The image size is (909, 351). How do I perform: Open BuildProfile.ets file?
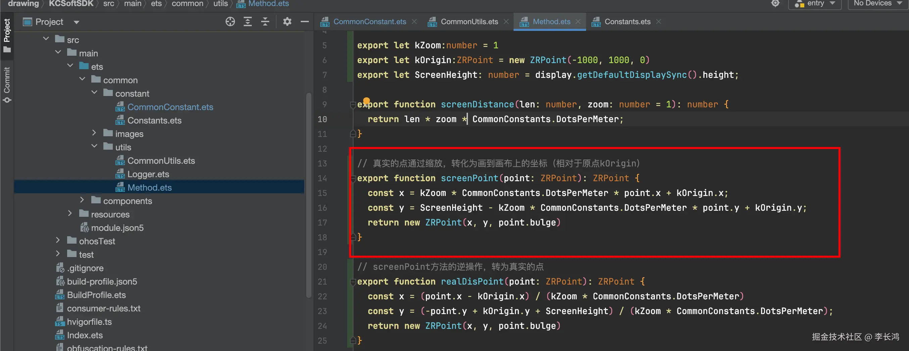click(x=96, y=295)
